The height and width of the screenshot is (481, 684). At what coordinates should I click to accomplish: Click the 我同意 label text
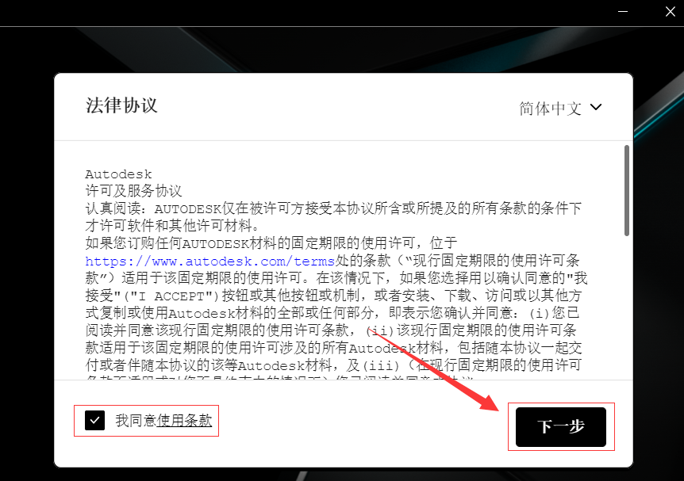coord(136,421)
